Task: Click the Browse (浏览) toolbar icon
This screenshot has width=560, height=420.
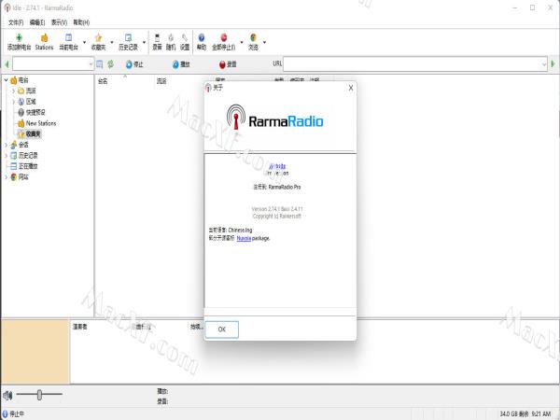Action: [253, 38]
